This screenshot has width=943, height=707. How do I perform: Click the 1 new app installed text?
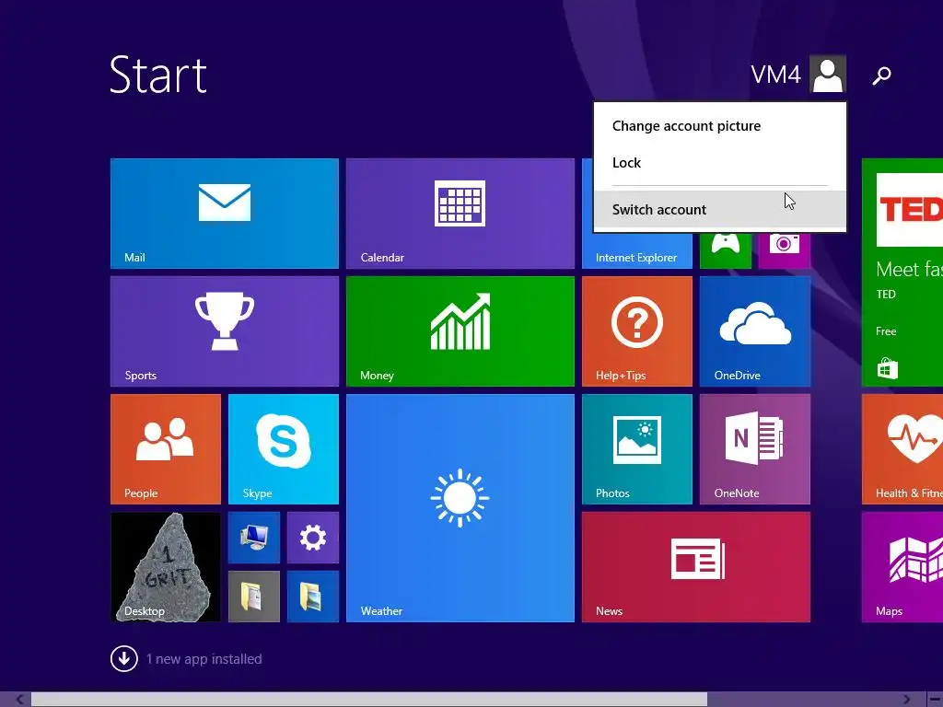coord(204,659)
